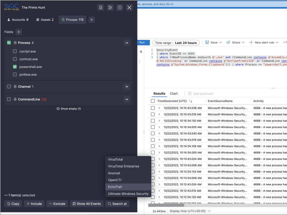Click the EventSourceName column header
Image resolution: width=287 pixels, height=215 pixels.
coord(220,101)
